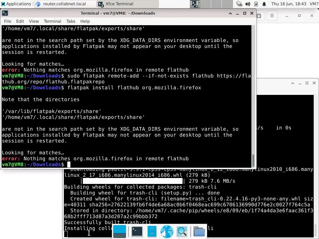This screenshot has width=319, height=239.
Task: Click the sudo flatpak remote-add command line
Action: pos(126,79)
